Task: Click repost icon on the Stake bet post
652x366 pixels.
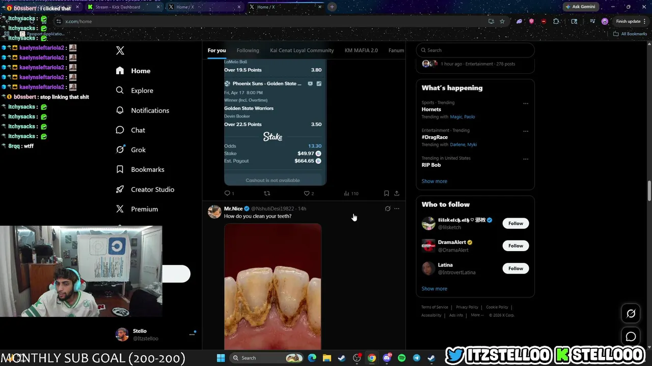Action: coord(267,193)
